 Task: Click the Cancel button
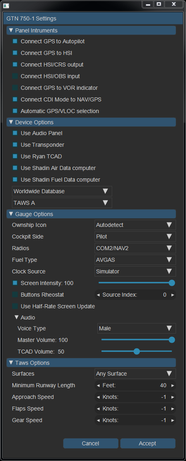pyautogui.click(x=91, y=443)
